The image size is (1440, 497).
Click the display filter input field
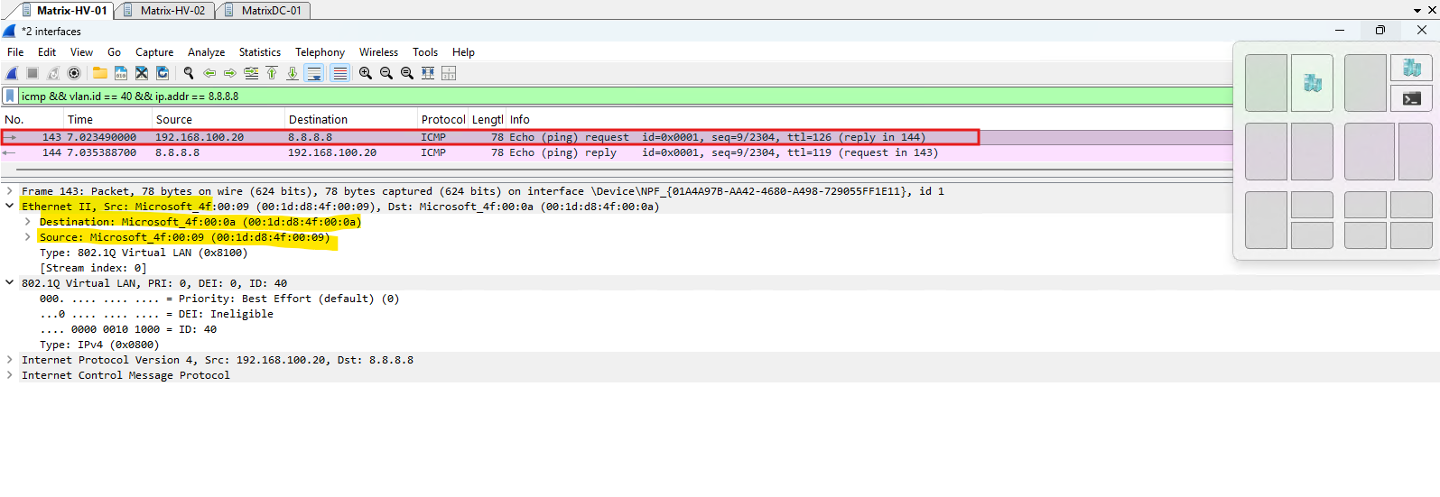click(x=623, y=96)
